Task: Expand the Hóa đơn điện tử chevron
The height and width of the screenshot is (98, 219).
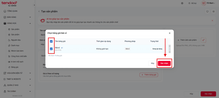Action: pos(30,73)
